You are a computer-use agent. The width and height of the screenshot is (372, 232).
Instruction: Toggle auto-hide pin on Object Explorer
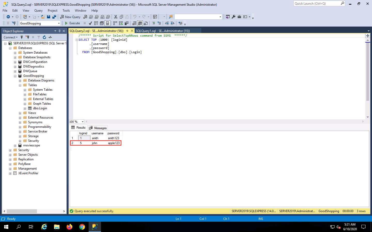tap(59, 31)
